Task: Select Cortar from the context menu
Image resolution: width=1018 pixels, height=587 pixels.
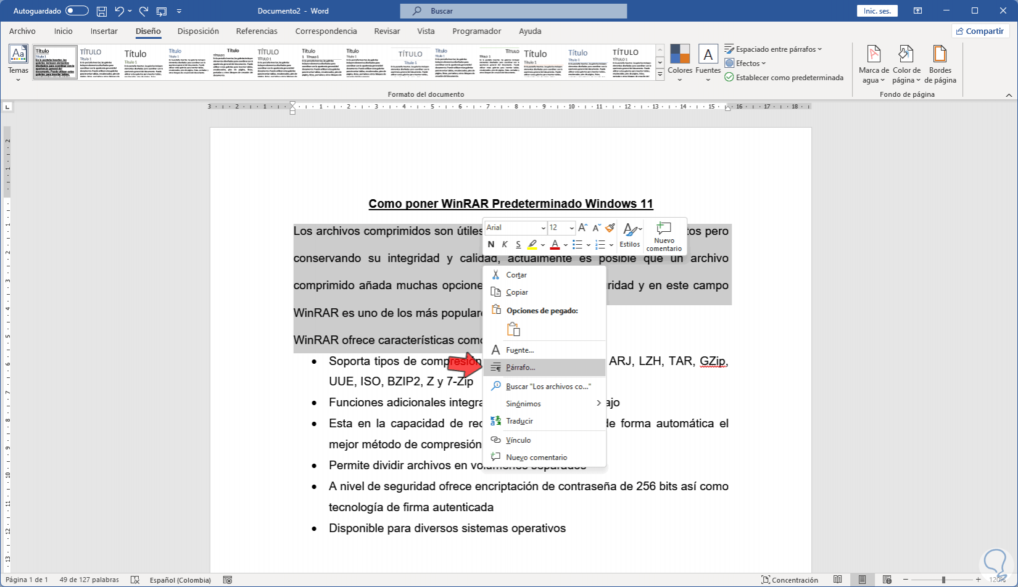Action: [x=545, y=275]
